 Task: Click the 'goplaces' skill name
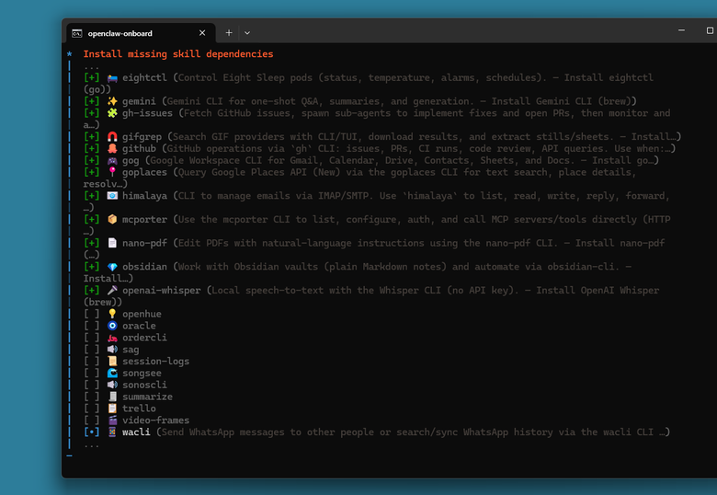tap(144, 172)
